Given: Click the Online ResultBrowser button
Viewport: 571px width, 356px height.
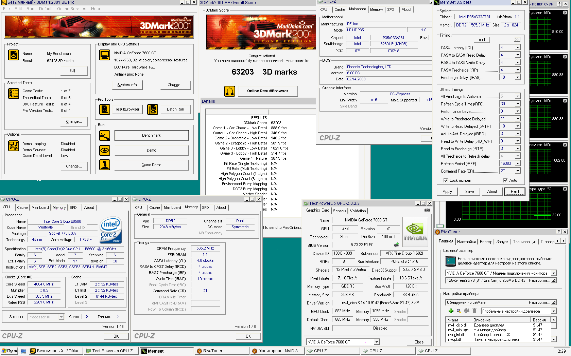Looking at the screenshot, I should coord(267,91).
